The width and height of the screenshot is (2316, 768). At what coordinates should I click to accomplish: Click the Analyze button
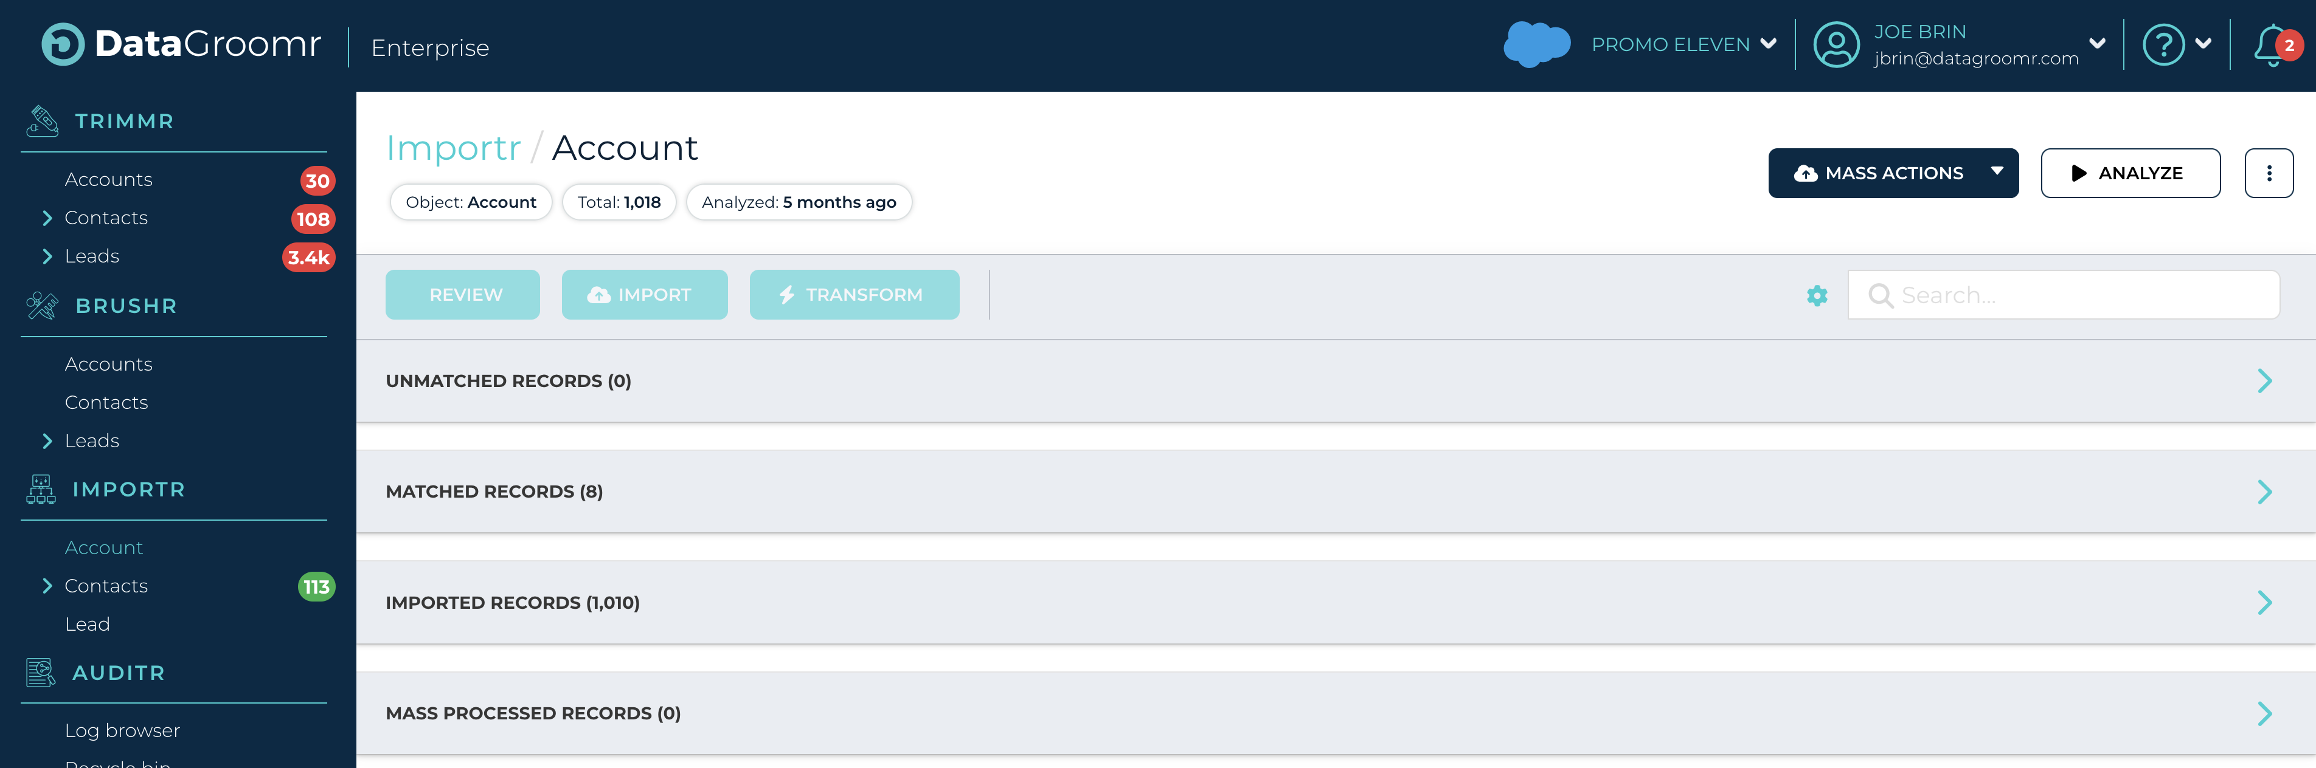pyautogui.click(x=2130, y=173)
